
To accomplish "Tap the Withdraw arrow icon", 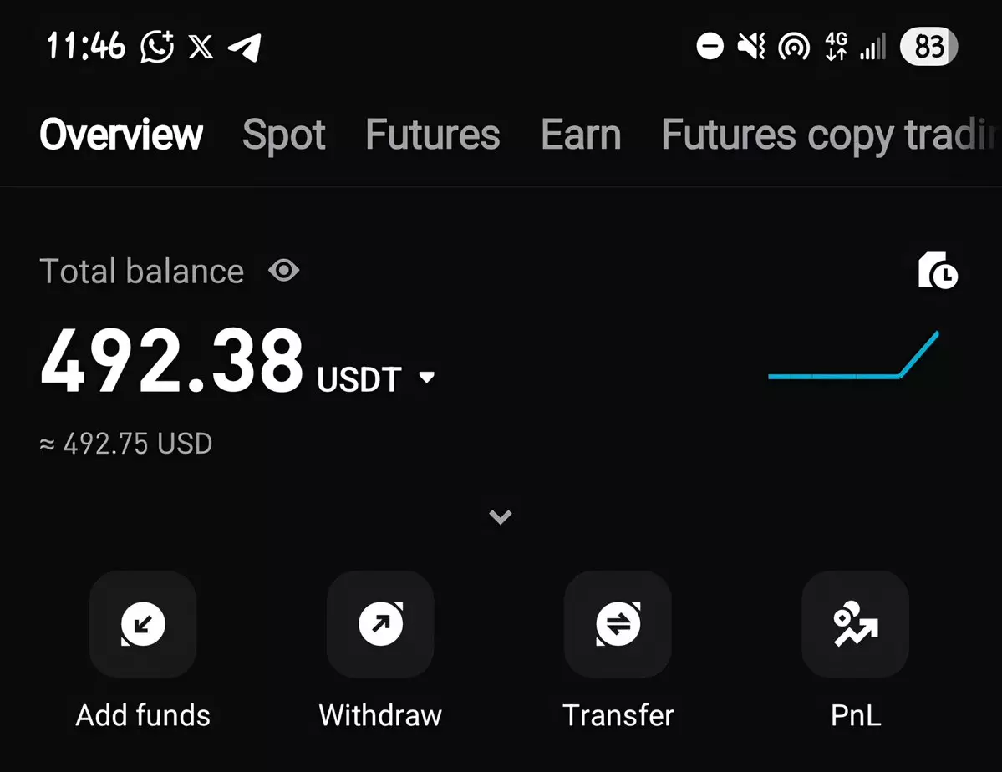I will [x=380, y=623].
